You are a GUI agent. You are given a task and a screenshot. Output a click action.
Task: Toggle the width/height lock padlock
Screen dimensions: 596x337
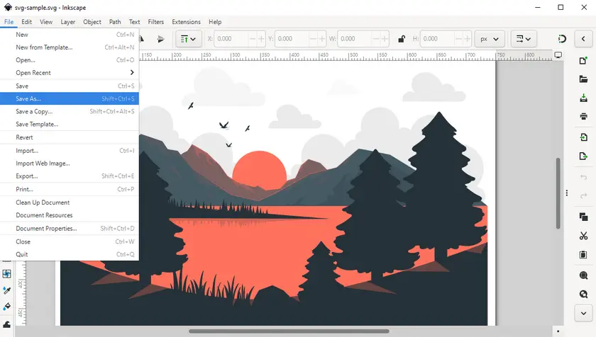[x=402, y=38]
